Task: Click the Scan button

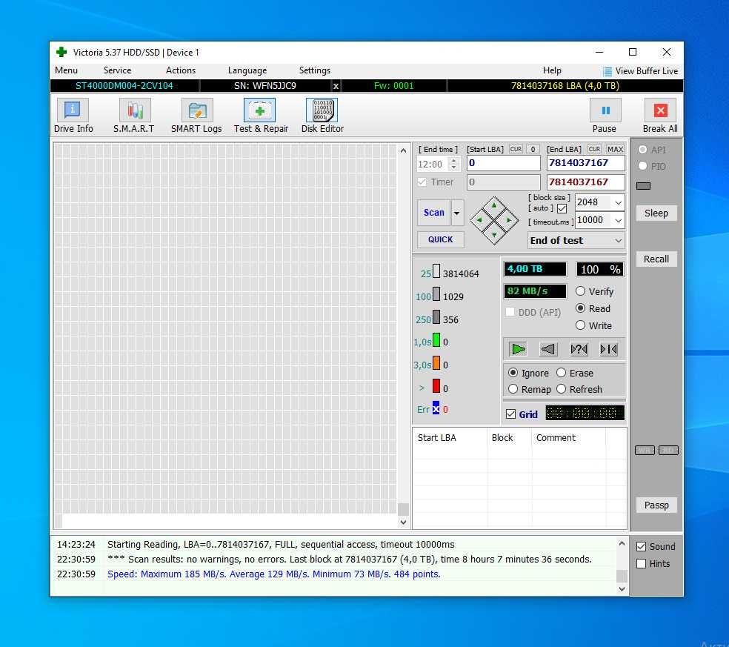Action: click(x=434, y=213)
